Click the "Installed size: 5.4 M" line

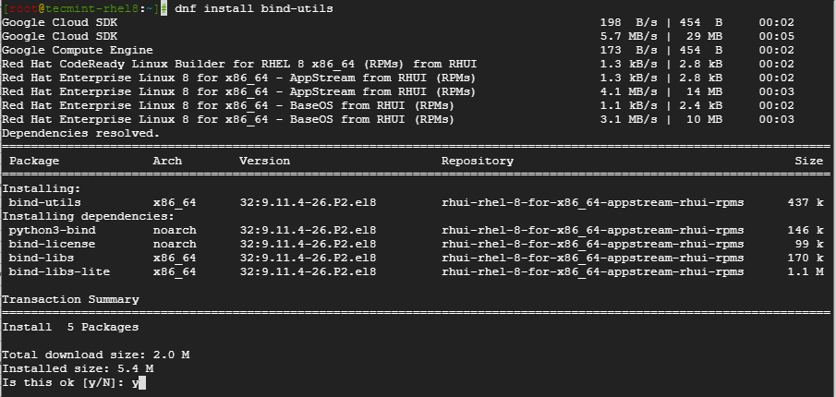pos(77,368)
